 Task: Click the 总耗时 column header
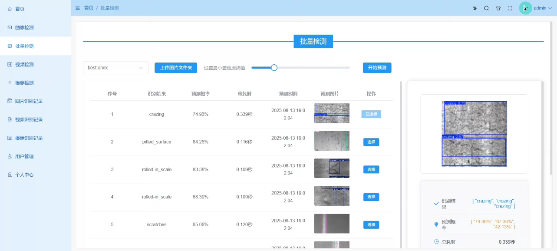click(244, 93)
